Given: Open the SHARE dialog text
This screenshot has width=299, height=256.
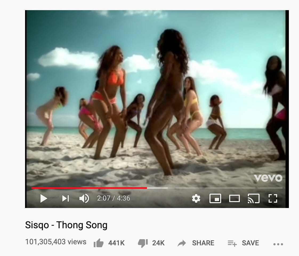Looking at the screenshot, I should pos(203,243).
